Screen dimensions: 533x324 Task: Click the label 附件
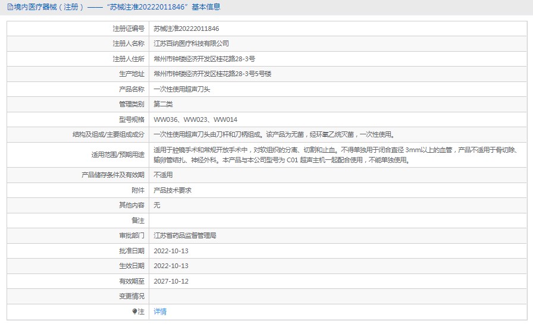point(138,190)
